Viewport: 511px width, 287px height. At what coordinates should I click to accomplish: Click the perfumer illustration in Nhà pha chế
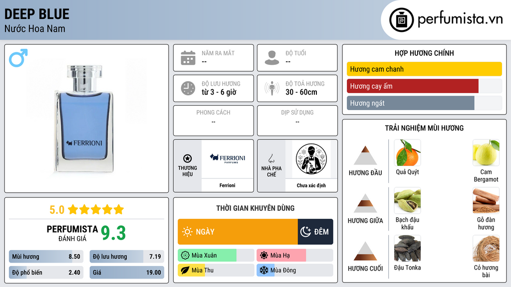click(x=311, y=159)
